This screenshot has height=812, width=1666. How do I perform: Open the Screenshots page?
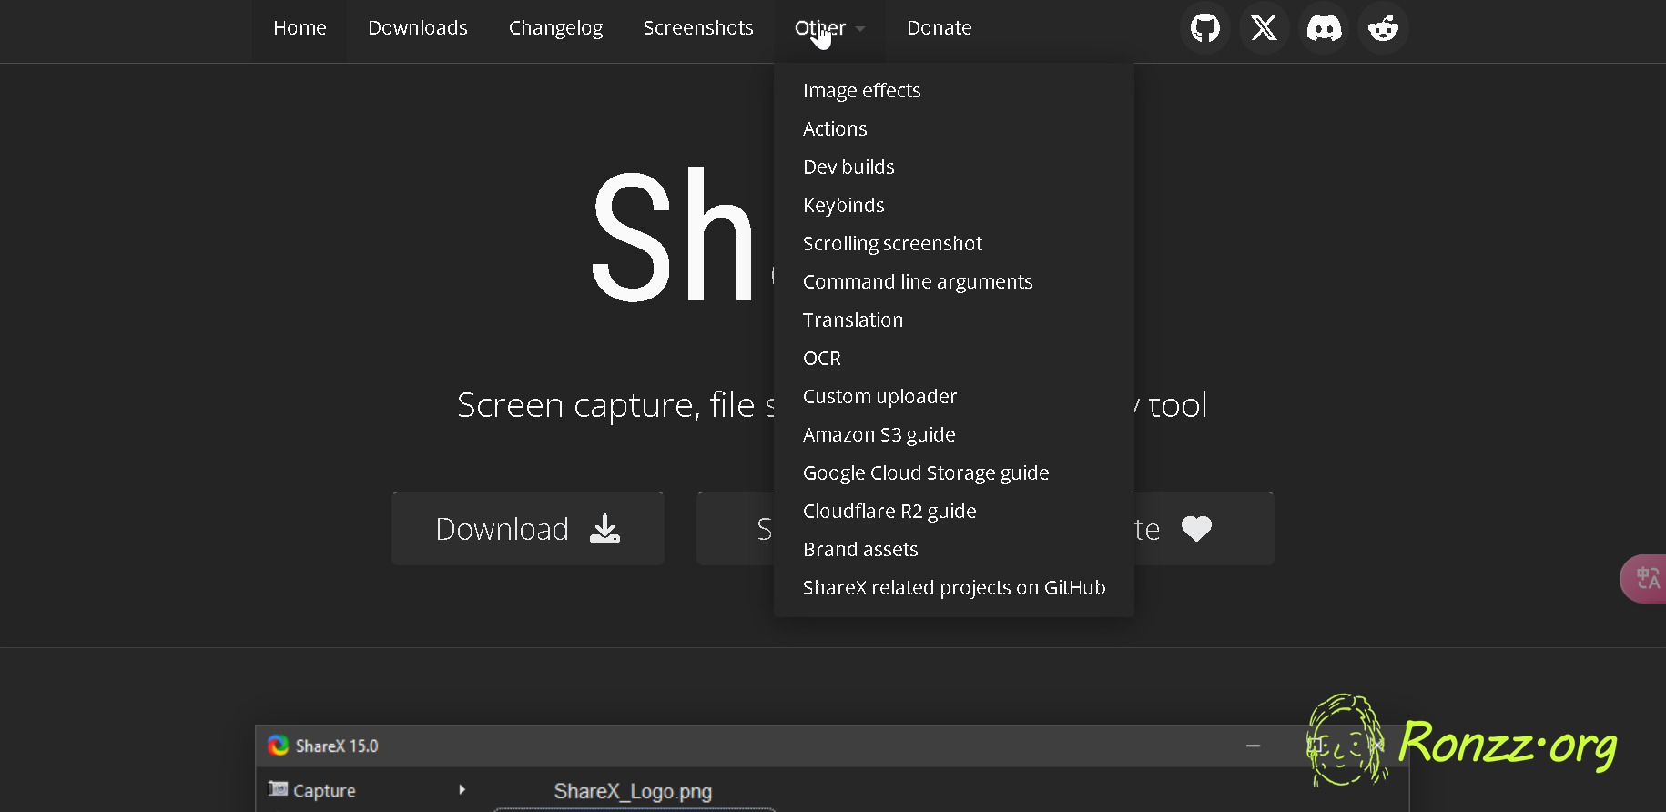[698, 28]
